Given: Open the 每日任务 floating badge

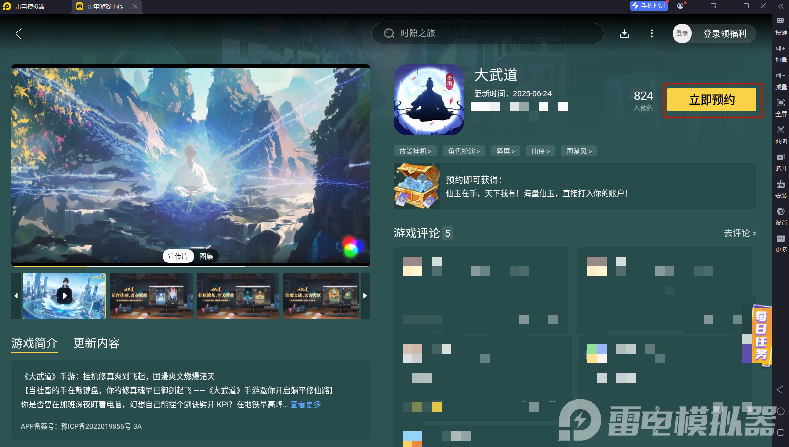Looking at the screenshot, I should click(x=760, y=335).
